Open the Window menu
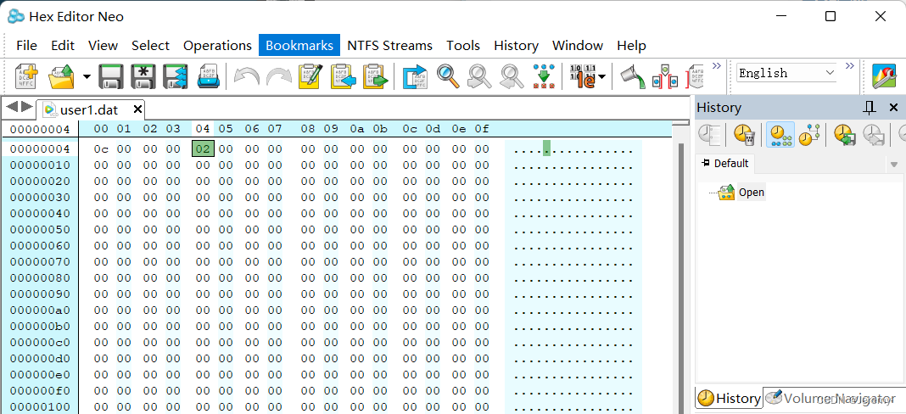 coord(578,46)
